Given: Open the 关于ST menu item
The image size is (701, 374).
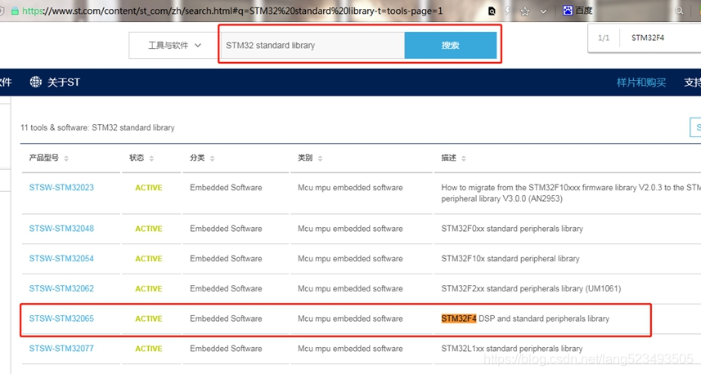Looking at the screenshot, I should [x=64, y=82].
